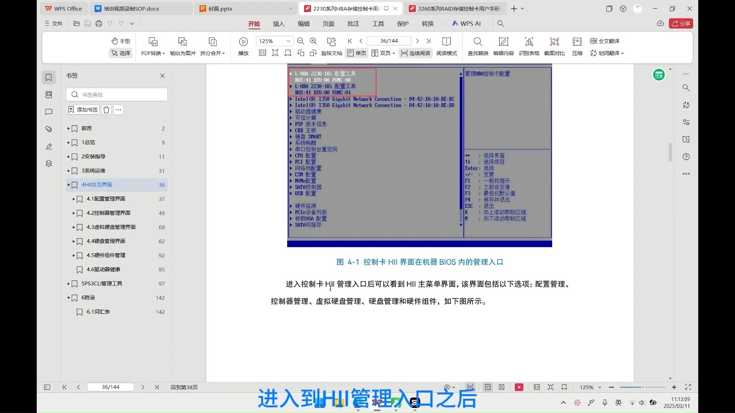Open the 双页 double page dropdown
Image resolution: width=735 pixels, height=413 pixels.
pos(383,53)
